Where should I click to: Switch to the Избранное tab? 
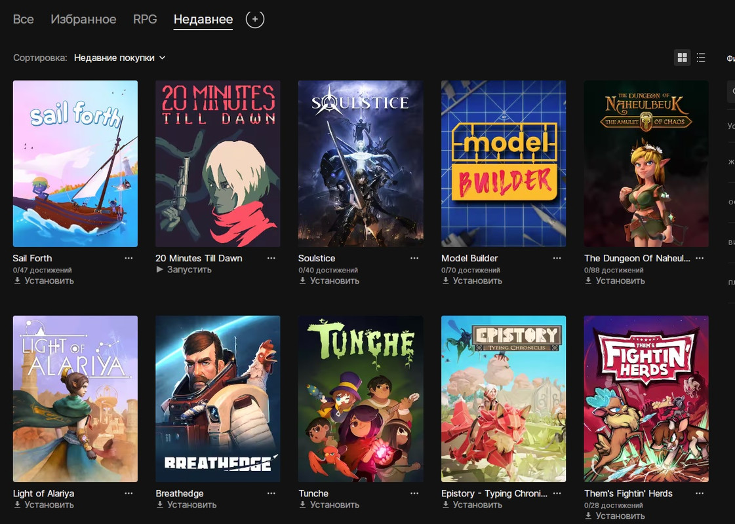coord(83,19)
